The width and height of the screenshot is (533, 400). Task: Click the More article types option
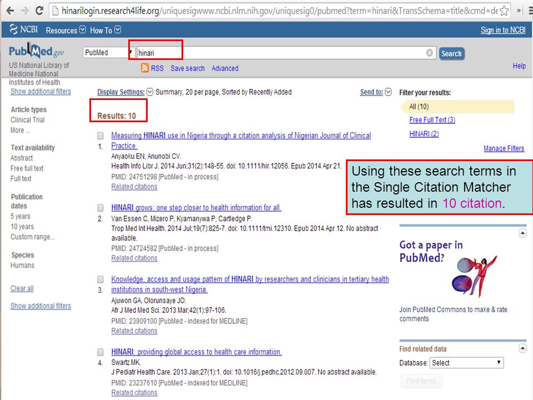(x=20, y=130)
